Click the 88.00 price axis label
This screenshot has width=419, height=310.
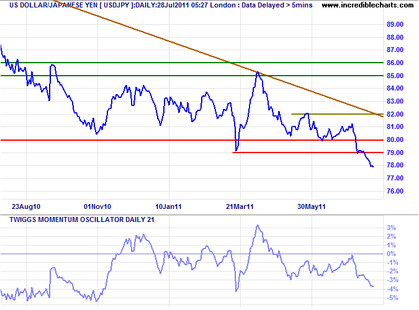[395, 37]
